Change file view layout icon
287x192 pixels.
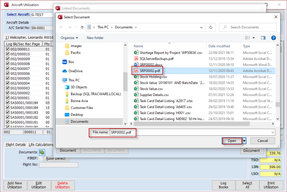[248, 38]
